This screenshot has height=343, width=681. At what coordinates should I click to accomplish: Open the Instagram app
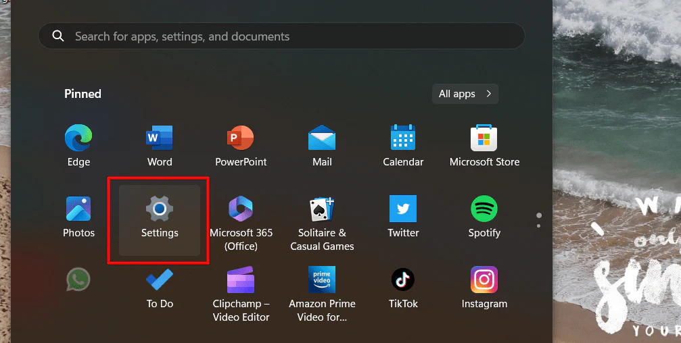click(x=484, y=280)
